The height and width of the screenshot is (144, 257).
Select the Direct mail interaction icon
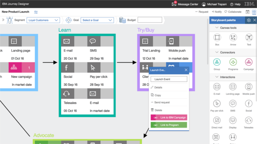tap(217, 120)
